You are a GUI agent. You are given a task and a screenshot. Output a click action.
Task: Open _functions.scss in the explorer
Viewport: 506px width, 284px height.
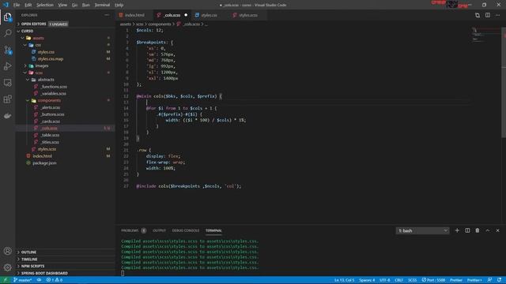coord(54,87)
